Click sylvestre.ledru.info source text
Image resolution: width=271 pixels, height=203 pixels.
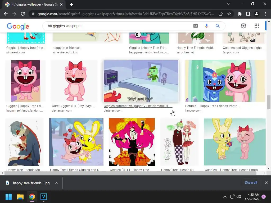tap(65, 52)
